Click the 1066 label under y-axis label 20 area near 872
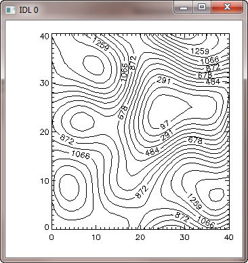Viewport: 248px width, 263px height. coord(81,155)
